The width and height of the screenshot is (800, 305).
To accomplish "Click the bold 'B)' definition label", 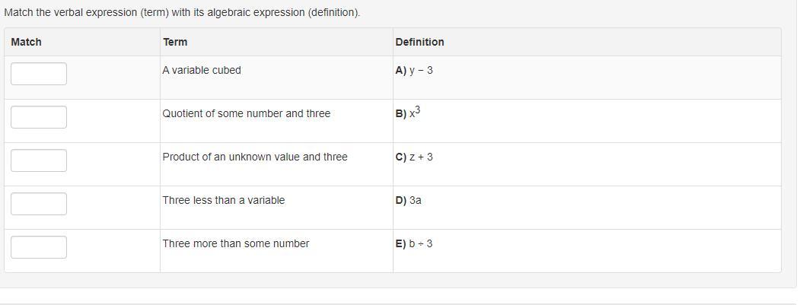I will (x=400, y=114).
